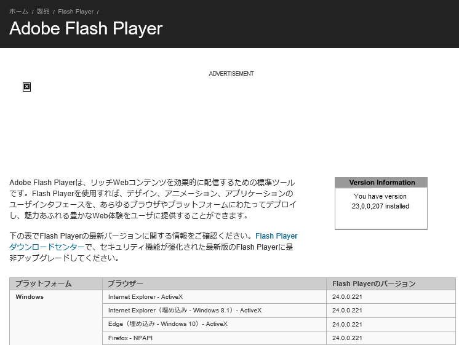Image resolution: width=459 pixels, height=345 pixels.
Task: Go to ホーム breadcrumb link
Action: pos(18,12)
